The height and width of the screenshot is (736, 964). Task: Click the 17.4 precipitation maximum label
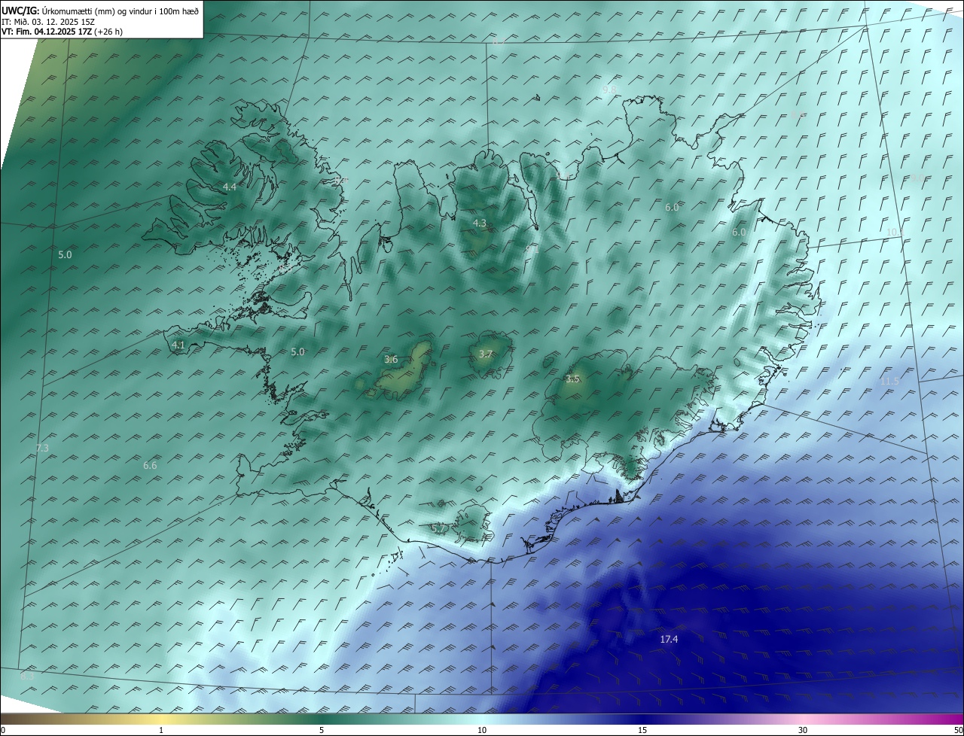point(669,639)
